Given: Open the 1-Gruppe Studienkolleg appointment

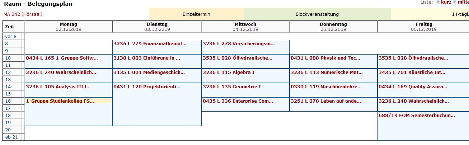Looking at the screenshot, I should pyautogui.click(x=60, y=101).
